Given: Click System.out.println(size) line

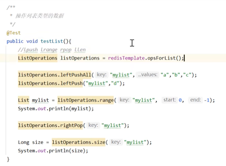Looking at the screenshot, I should coord(53,151).
